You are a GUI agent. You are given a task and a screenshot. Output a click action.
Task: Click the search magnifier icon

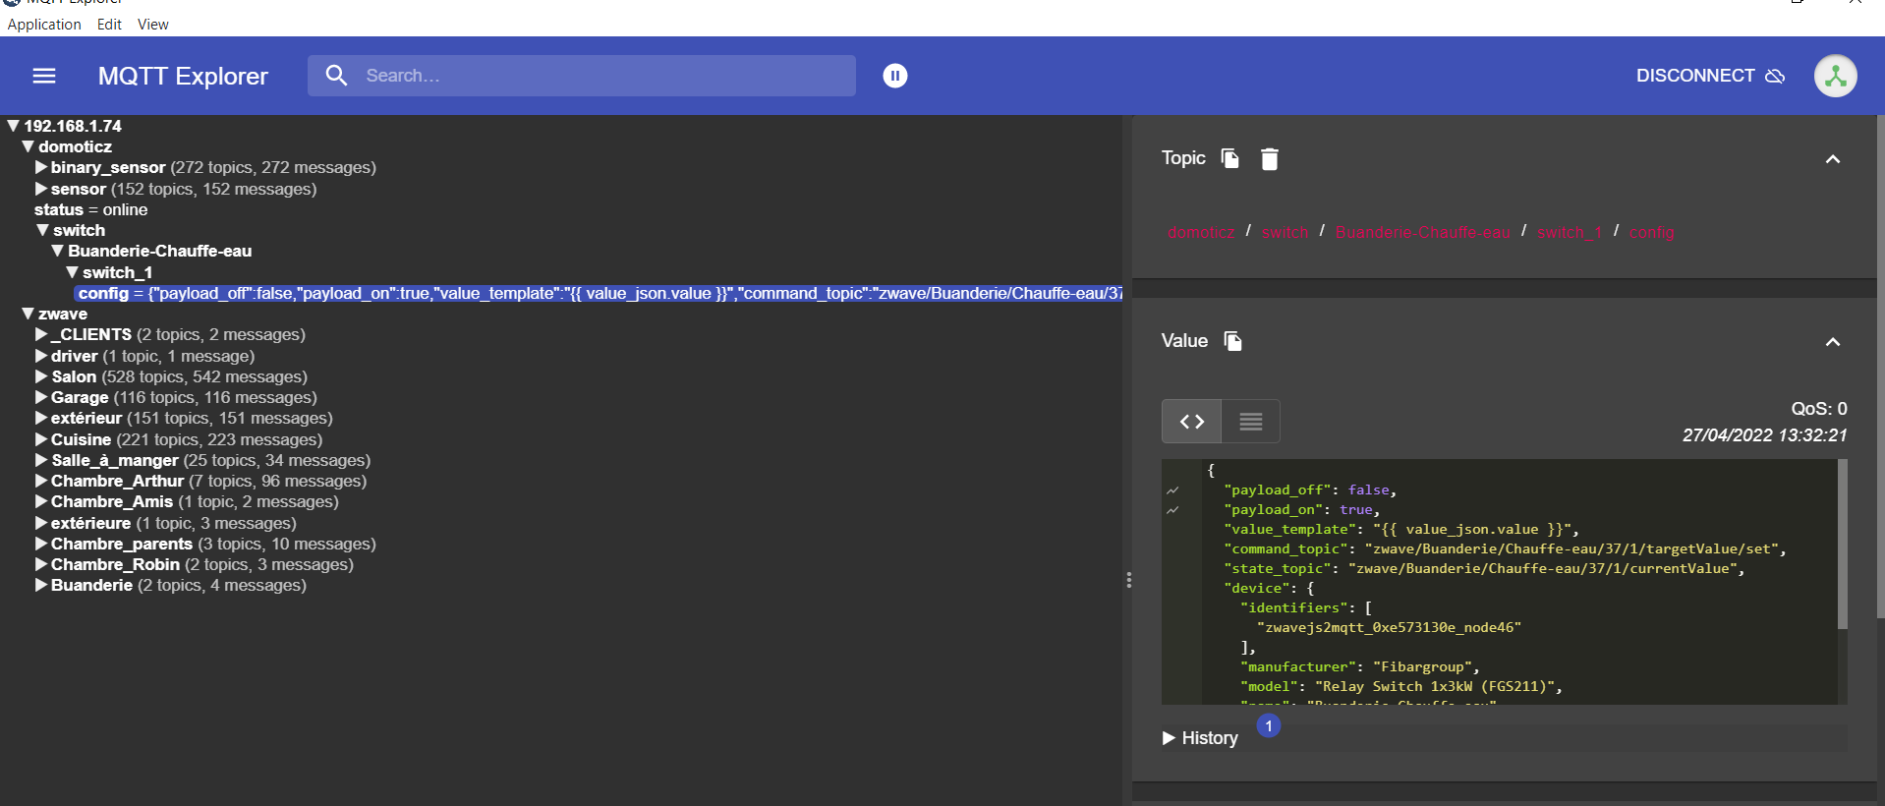pyautogui.click(x=336, y=76)
